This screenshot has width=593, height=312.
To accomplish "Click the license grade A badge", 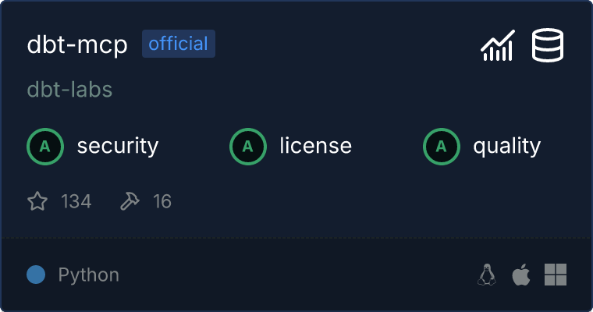I will tap(248, 146).
